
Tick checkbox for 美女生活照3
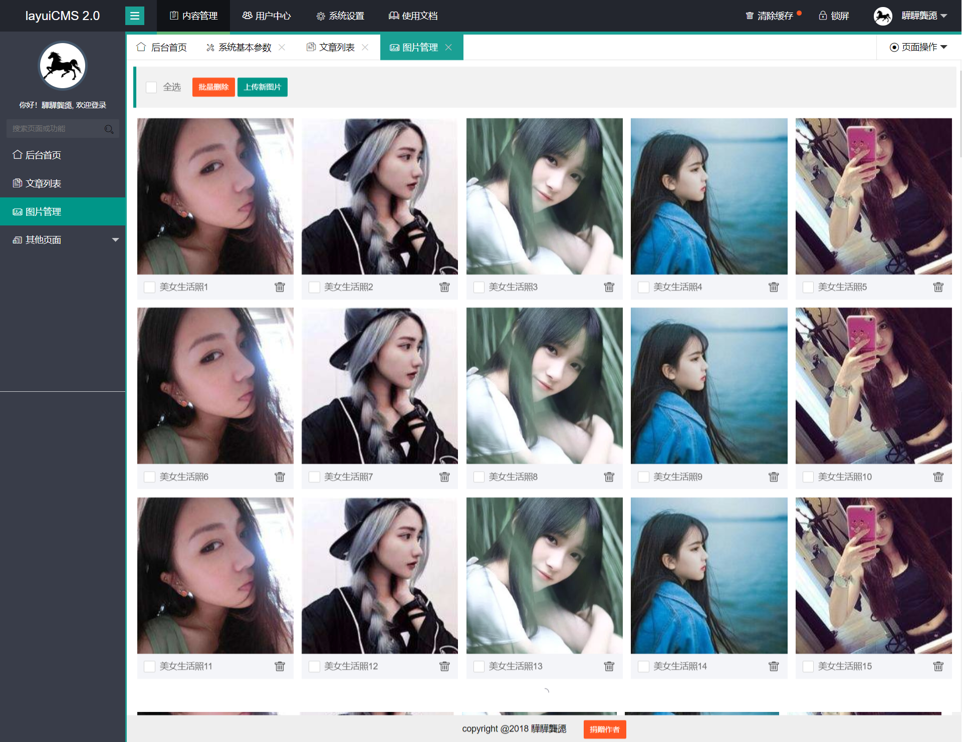pos(479,287)
